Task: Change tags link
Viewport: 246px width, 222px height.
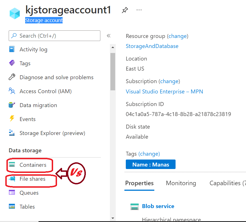Action: click(x=149, y=154)
